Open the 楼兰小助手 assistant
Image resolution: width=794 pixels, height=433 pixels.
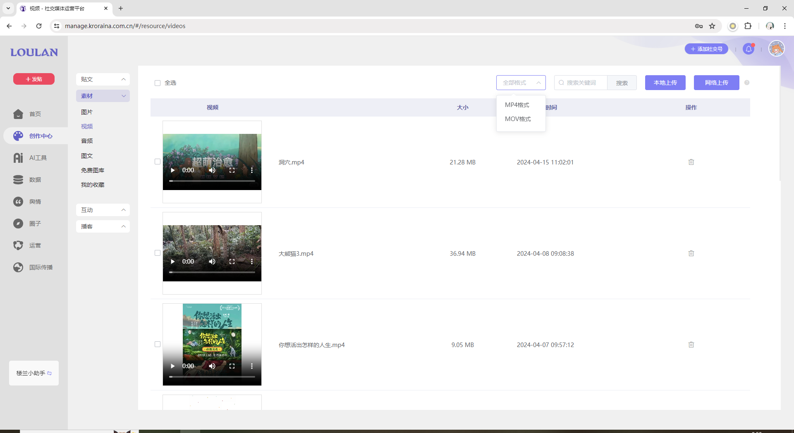34,373
